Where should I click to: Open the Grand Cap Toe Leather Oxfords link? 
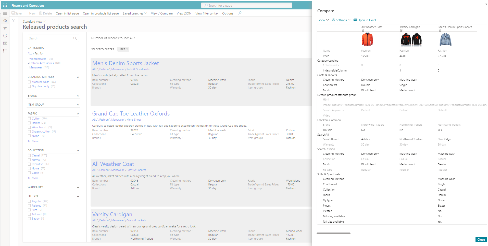[131, 114]
